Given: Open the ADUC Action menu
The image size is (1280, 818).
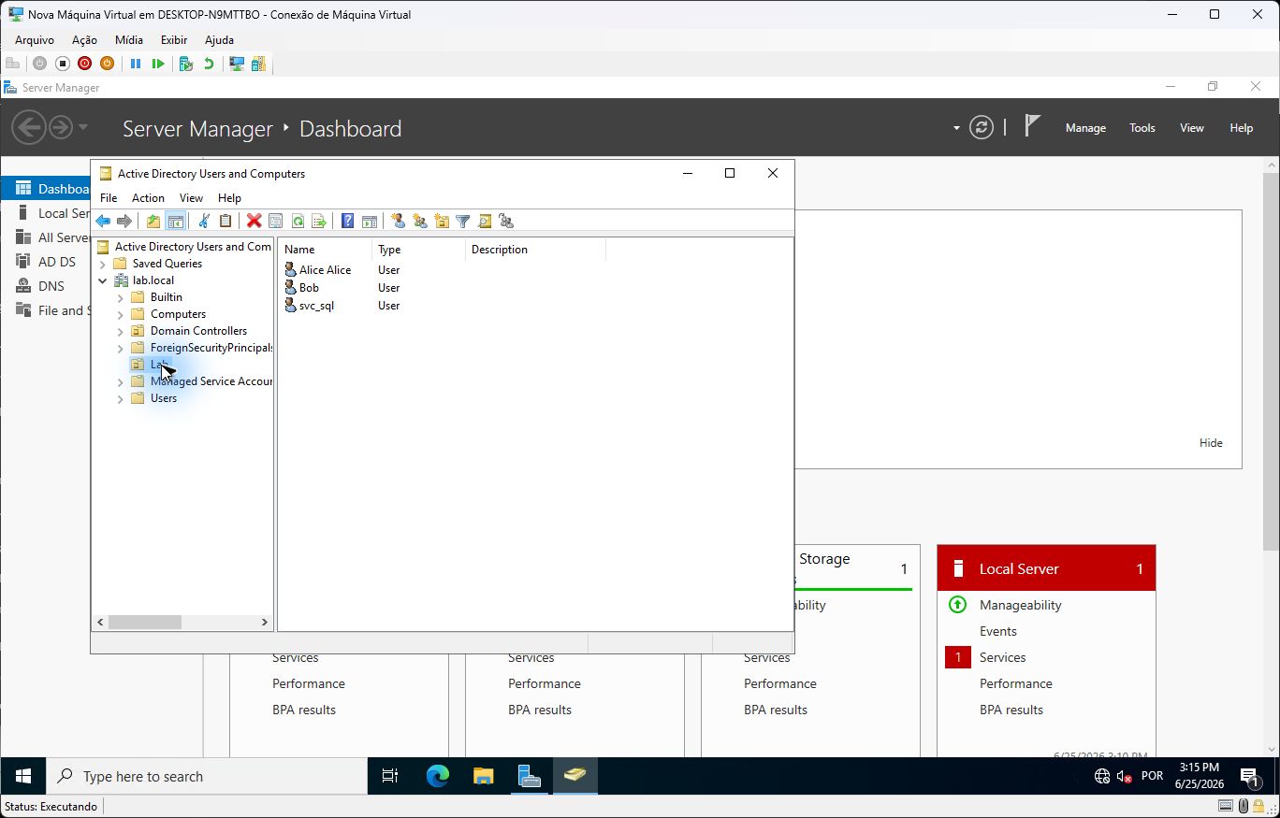Looking at the screenshot, I should (148, 198).
